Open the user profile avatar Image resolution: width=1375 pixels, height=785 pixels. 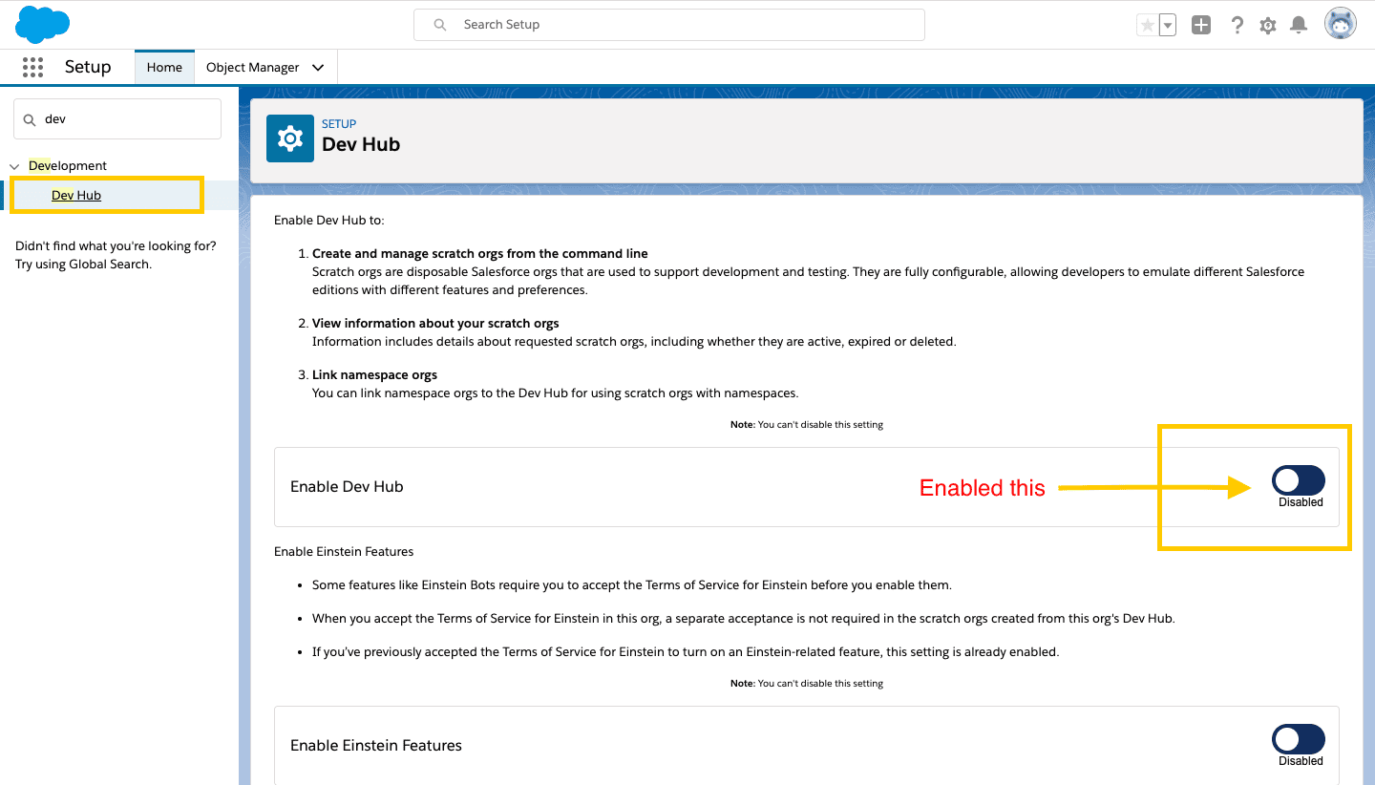pos(1341,24)
